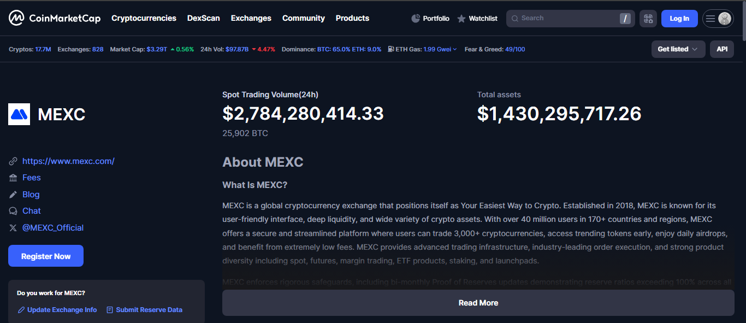This screenshot has height=323, width=746.
Task: Click the Register Now button
Action: (46, 256)
